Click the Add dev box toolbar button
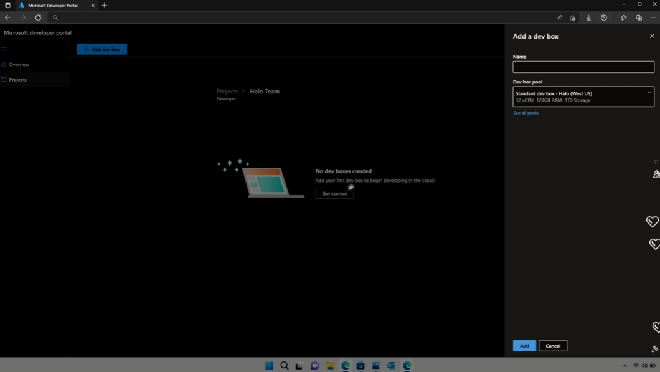Viewport: 660px width, 372px height. click(102, 49)
